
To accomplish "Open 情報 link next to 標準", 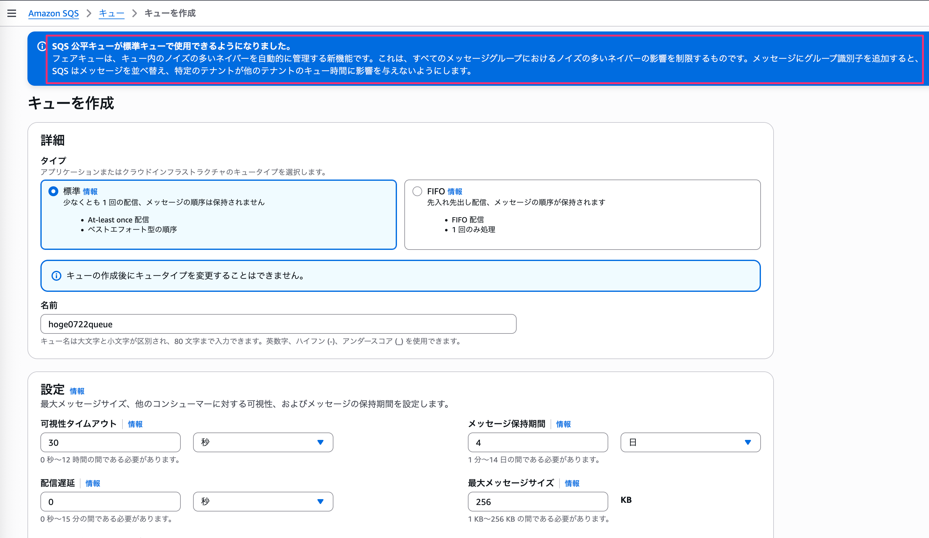I will (90, 191).
